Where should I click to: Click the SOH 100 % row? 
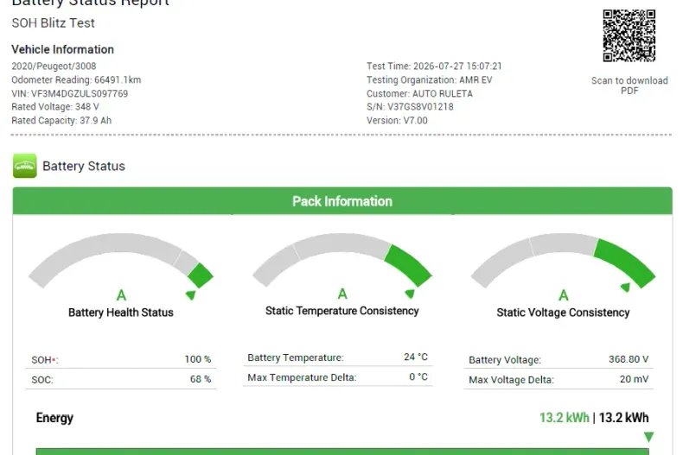pyautogui.click(x=121, y=360)
